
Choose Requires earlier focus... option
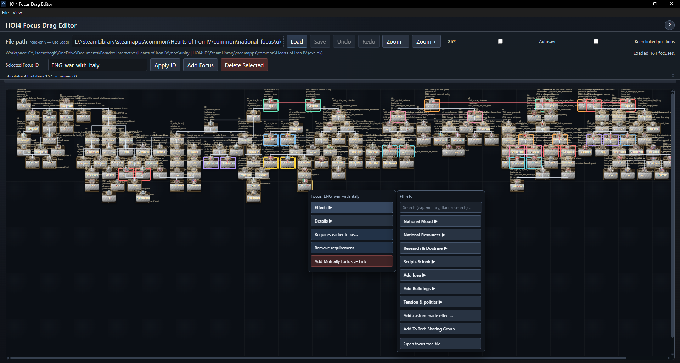point(352,234)
